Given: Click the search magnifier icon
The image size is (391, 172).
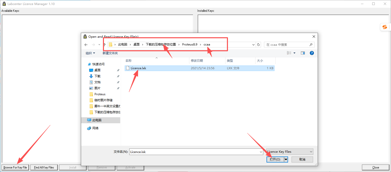Looking at the screenshot, I should click(311, 45).
